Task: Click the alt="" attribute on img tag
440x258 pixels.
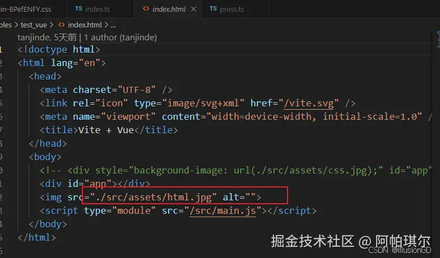Action: 239,197
